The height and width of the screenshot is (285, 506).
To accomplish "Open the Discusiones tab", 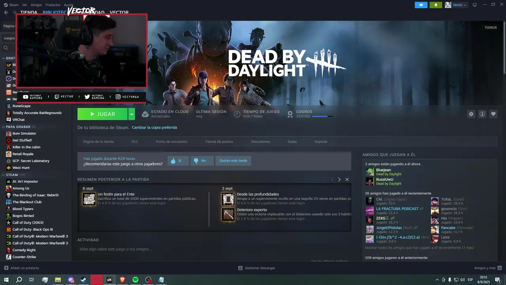I will click(x=261, y=141).
